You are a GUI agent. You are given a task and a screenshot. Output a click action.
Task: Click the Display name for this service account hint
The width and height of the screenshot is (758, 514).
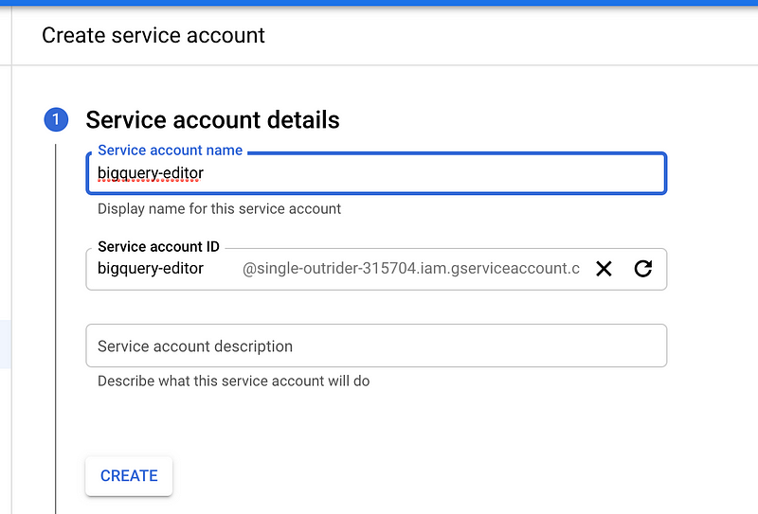219,208
